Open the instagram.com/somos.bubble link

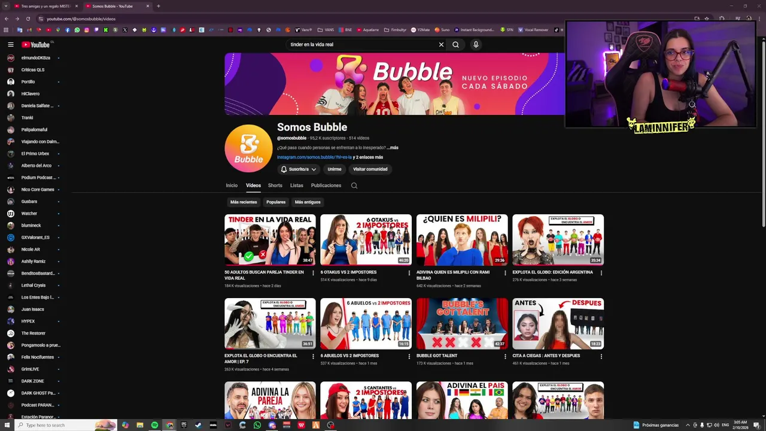tap(314, 157)
